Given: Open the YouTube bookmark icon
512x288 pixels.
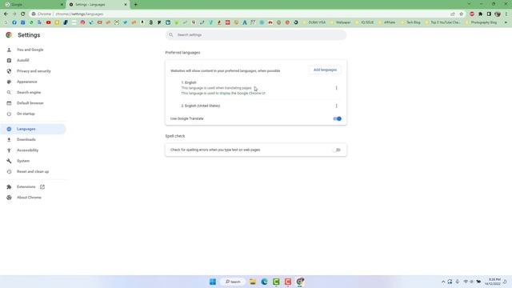Looking at the screenshot, I should (x=48, y=22).
